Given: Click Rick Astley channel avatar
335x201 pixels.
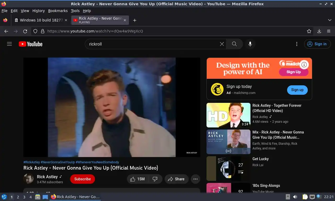Looking at the screenshot, I should coord(29,179).
